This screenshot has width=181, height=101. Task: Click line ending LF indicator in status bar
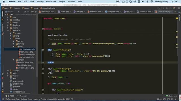pos(164,99)
